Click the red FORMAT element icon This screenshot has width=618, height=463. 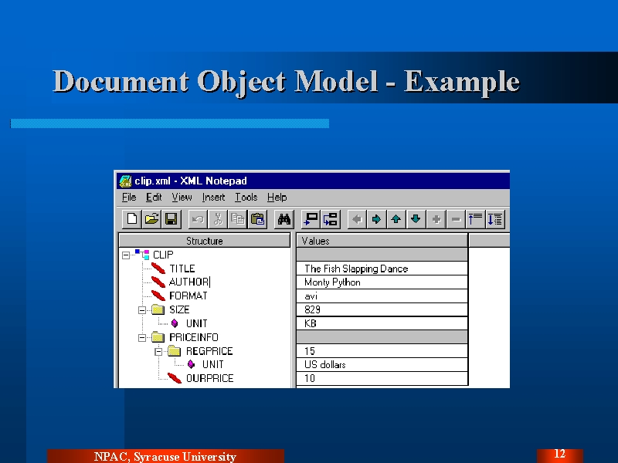(x=158, y=296)
